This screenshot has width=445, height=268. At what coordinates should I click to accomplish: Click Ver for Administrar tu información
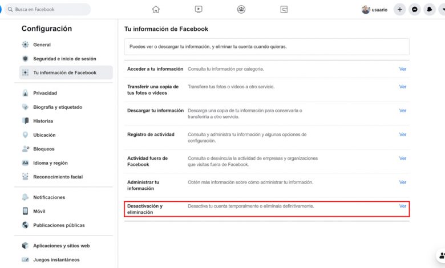click(x=402, y=182)
